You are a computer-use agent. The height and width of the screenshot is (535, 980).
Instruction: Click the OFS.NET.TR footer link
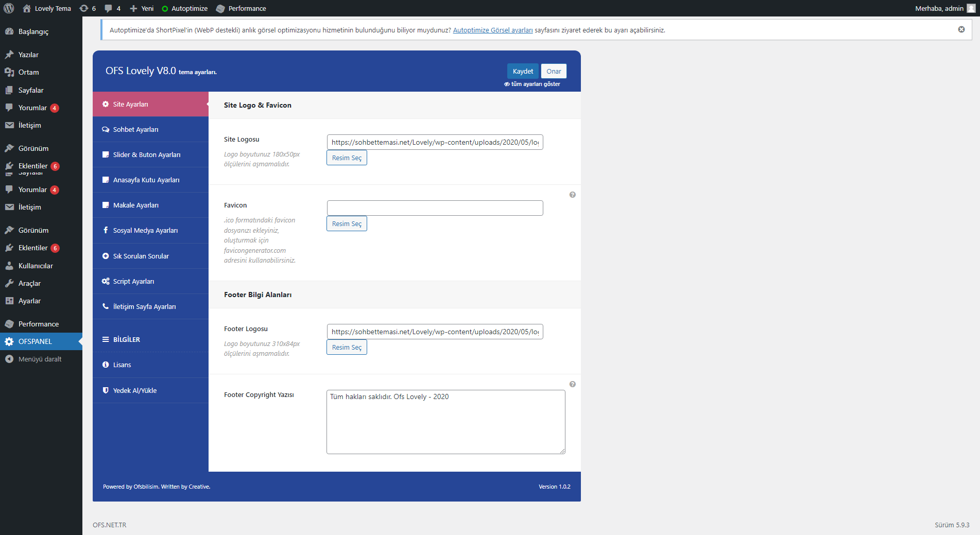[x=109, y=525]
